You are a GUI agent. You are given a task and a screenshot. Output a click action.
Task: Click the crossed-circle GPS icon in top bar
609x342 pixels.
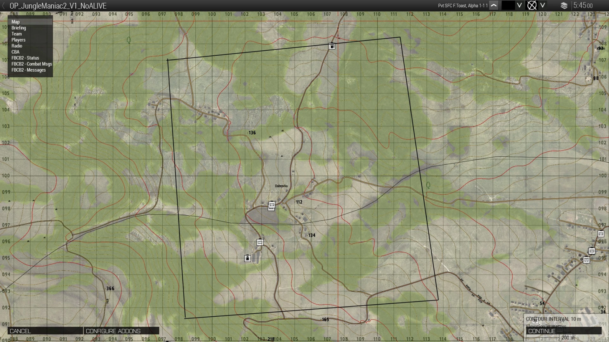coord(532,5)
